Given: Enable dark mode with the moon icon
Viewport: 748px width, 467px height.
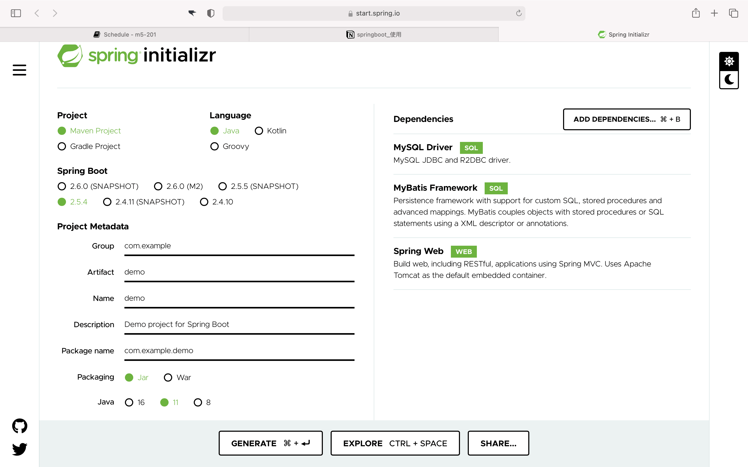Looking at the screenshot, I should pyautogui.click(x=729, y=80).
